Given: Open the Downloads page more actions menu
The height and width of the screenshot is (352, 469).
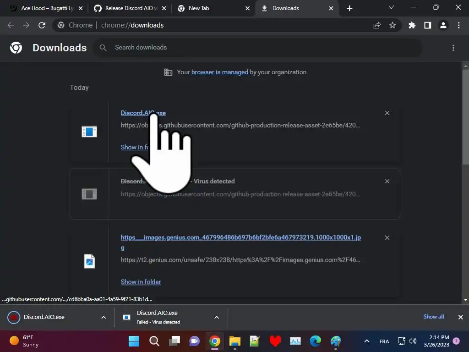Looking at the screenshot, I should pos(453,48).
